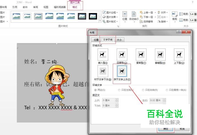Open the 视图 view tab
Viewport: 197px width, 135px height.
pyautogui.click(x=46, y=7)
